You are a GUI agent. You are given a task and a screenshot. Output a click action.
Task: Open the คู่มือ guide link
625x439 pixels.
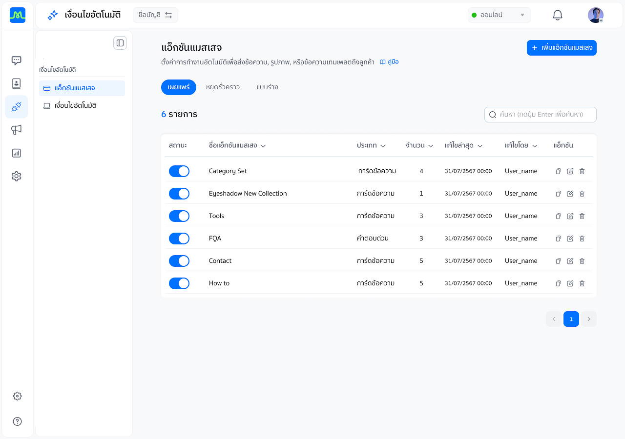389,62
